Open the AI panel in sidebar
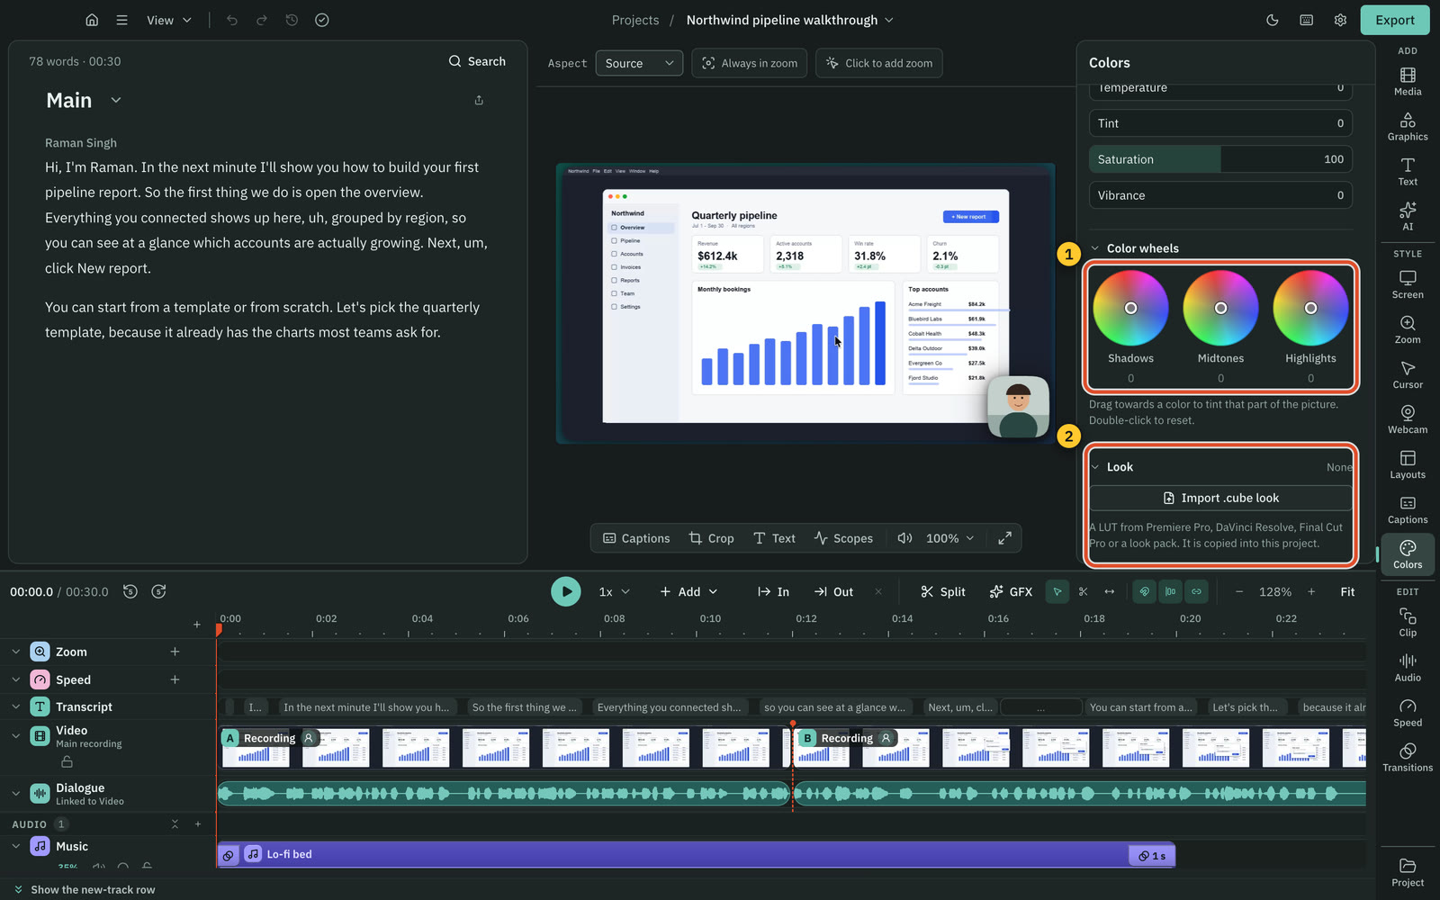Image resolution: width=1440 pixels, height=900 pixels. pyautogui.click(x=1408, y=216)
